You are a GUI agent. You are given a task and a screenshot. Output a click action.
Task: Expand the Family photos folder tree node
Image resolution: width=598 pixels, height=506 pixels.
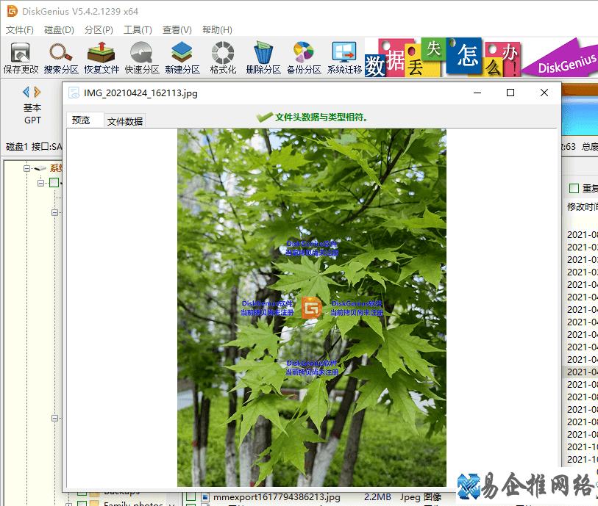pyautogui.click(x=68, y=504)
